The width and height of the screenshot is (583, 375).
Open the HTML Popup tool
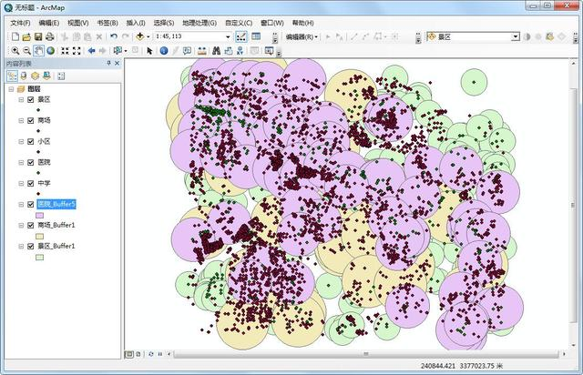coord(187,51)
